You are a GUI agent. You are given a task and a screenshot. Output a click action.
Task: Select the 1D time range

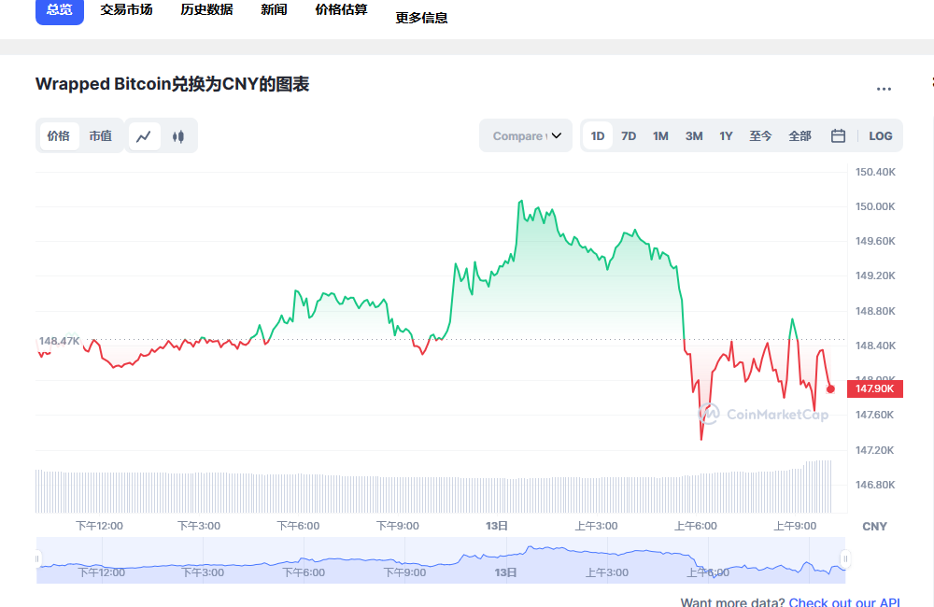click(x=598, y=135)
